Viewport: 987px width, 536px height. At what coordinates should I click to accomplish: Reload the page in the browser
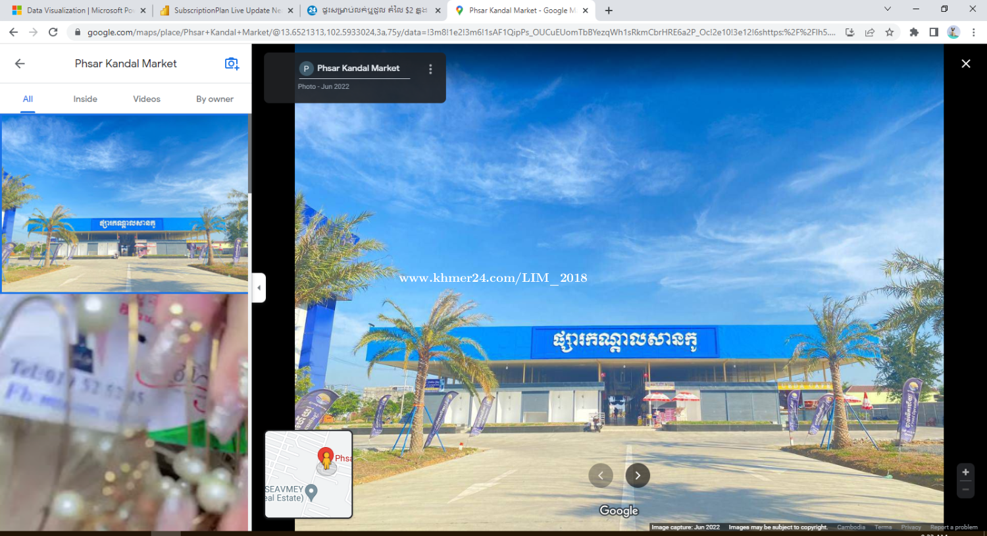[x=53, y=32]
